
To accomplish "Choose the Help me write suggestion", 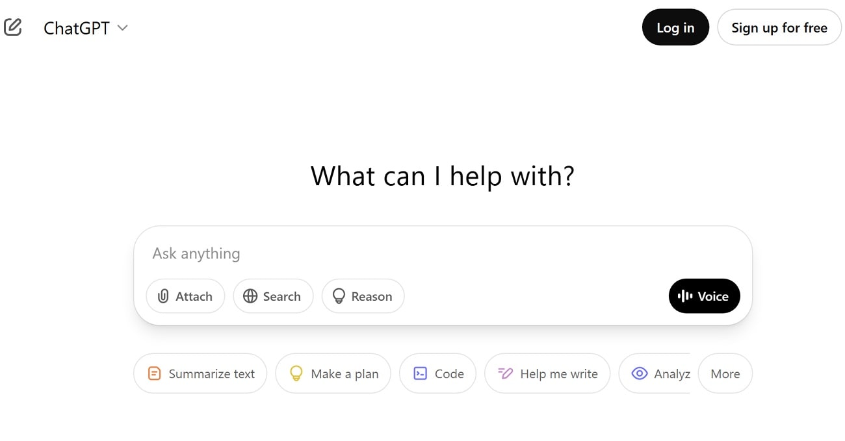I will (x=547, y=373).
